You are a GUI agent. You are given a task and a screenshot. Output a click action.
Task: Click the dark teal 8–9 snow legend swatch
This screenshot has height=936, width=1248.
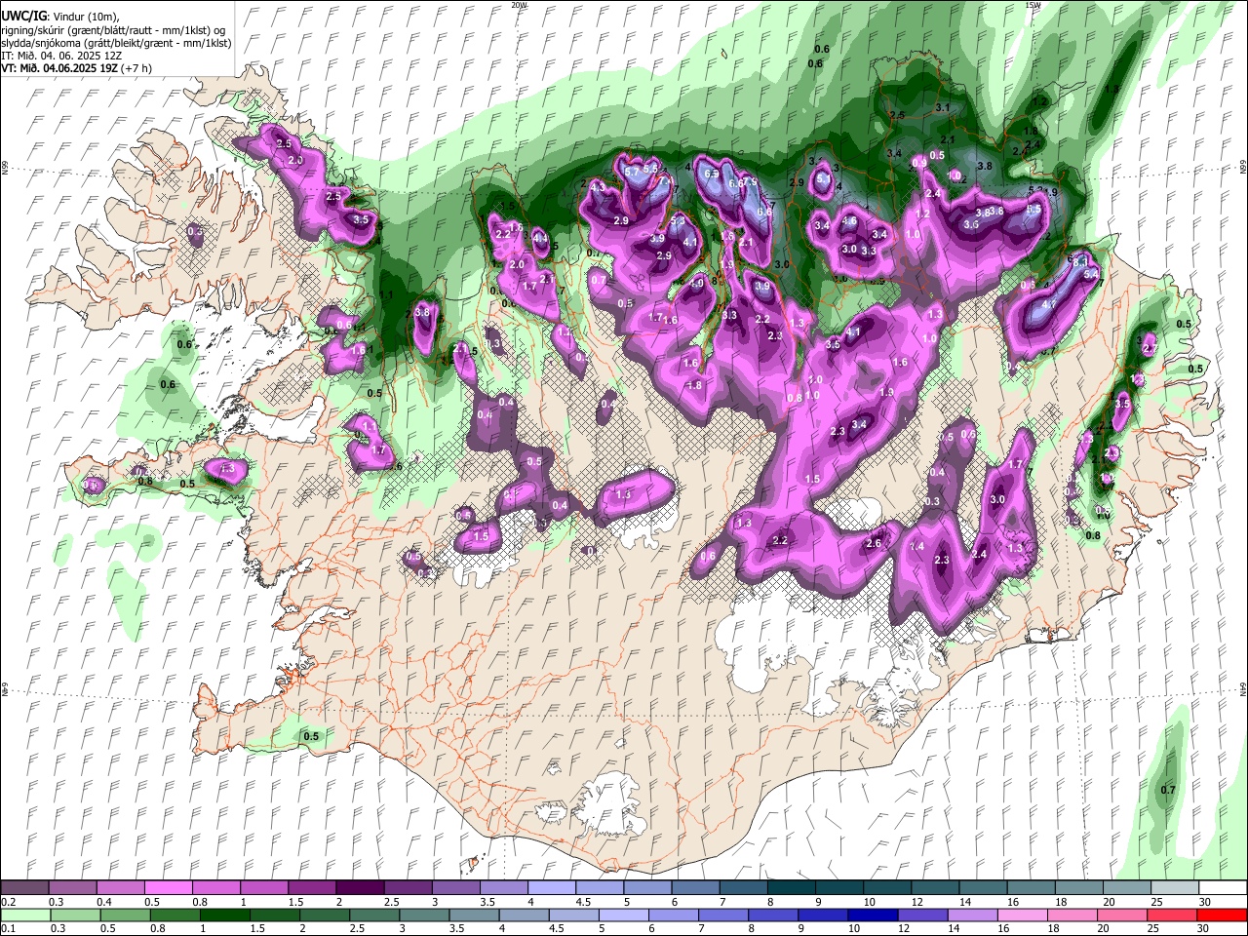pos(790,887)
